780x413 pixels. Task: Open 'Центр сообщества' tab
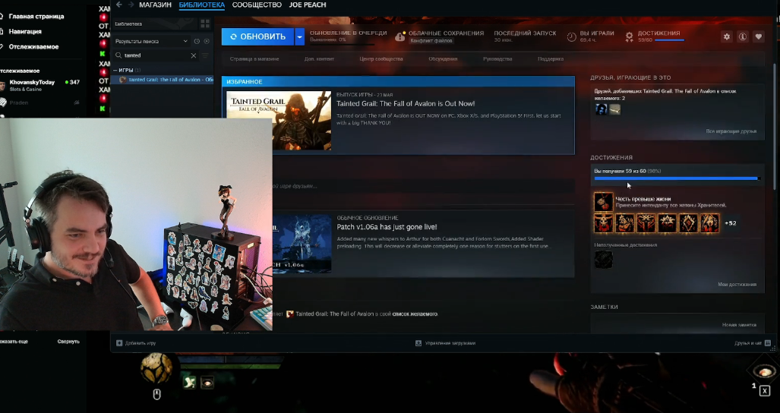click(x=381, y=58)
